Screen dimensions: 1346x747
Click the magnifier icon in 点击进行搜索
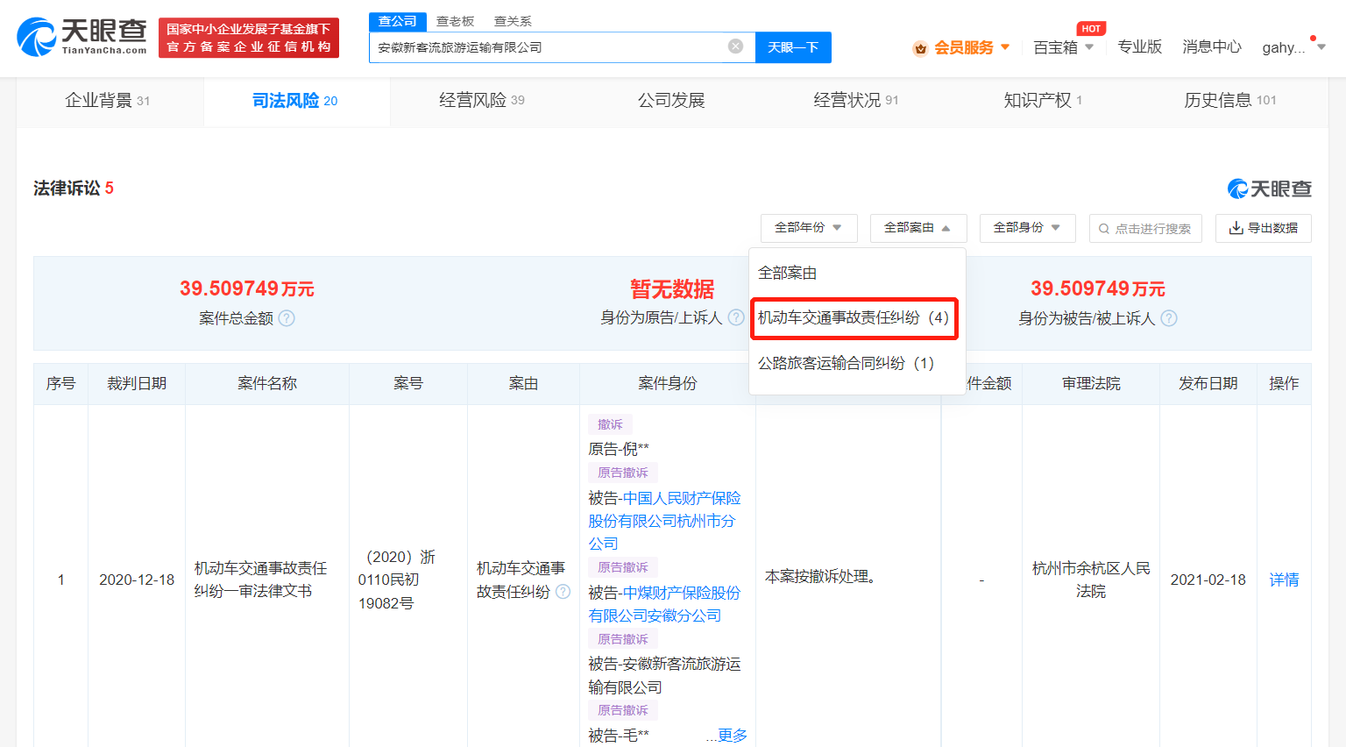tap(1104, 228)
